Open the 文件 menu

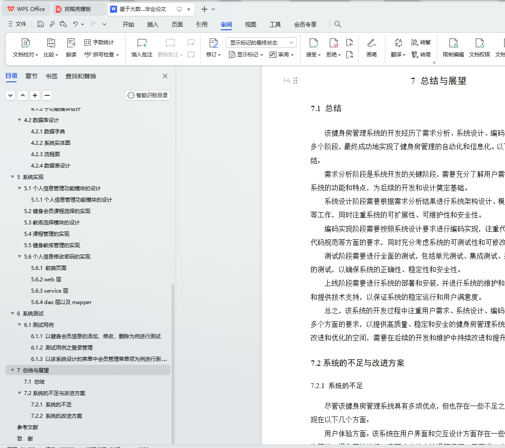(x=17, y=24)
